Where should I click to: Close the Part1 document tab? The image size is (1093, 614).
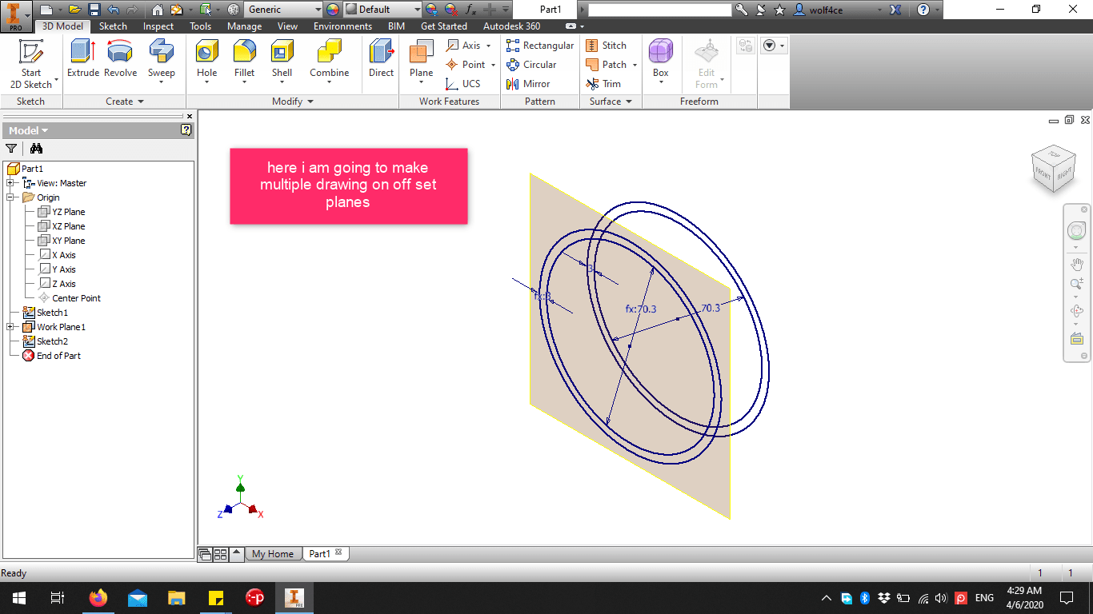point(338,552)
